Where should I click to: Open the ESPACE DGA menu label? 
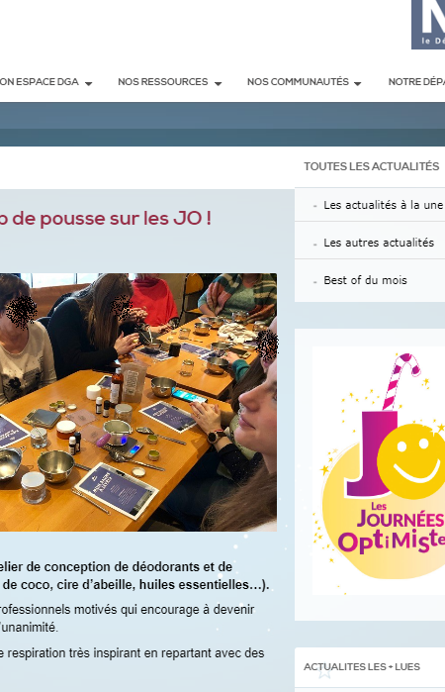coord(40,82)
